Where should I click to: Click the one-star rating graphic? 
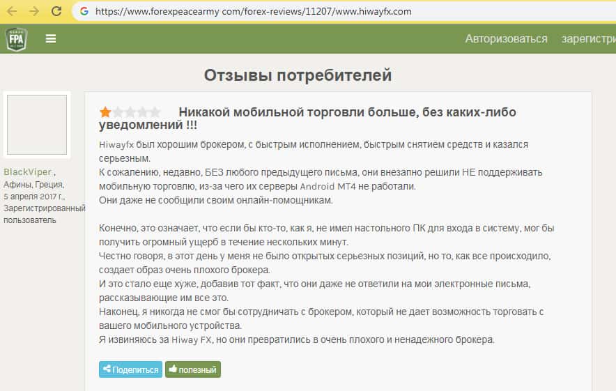tap(130, 112)
